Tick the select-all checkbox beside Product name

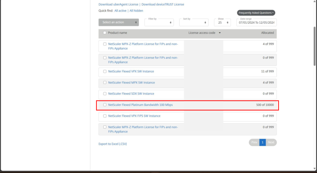[105, 33]
